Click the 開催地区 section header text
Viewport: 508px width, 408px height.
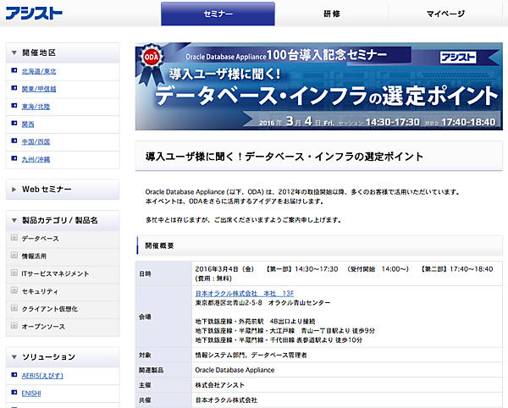click(39, 52)
